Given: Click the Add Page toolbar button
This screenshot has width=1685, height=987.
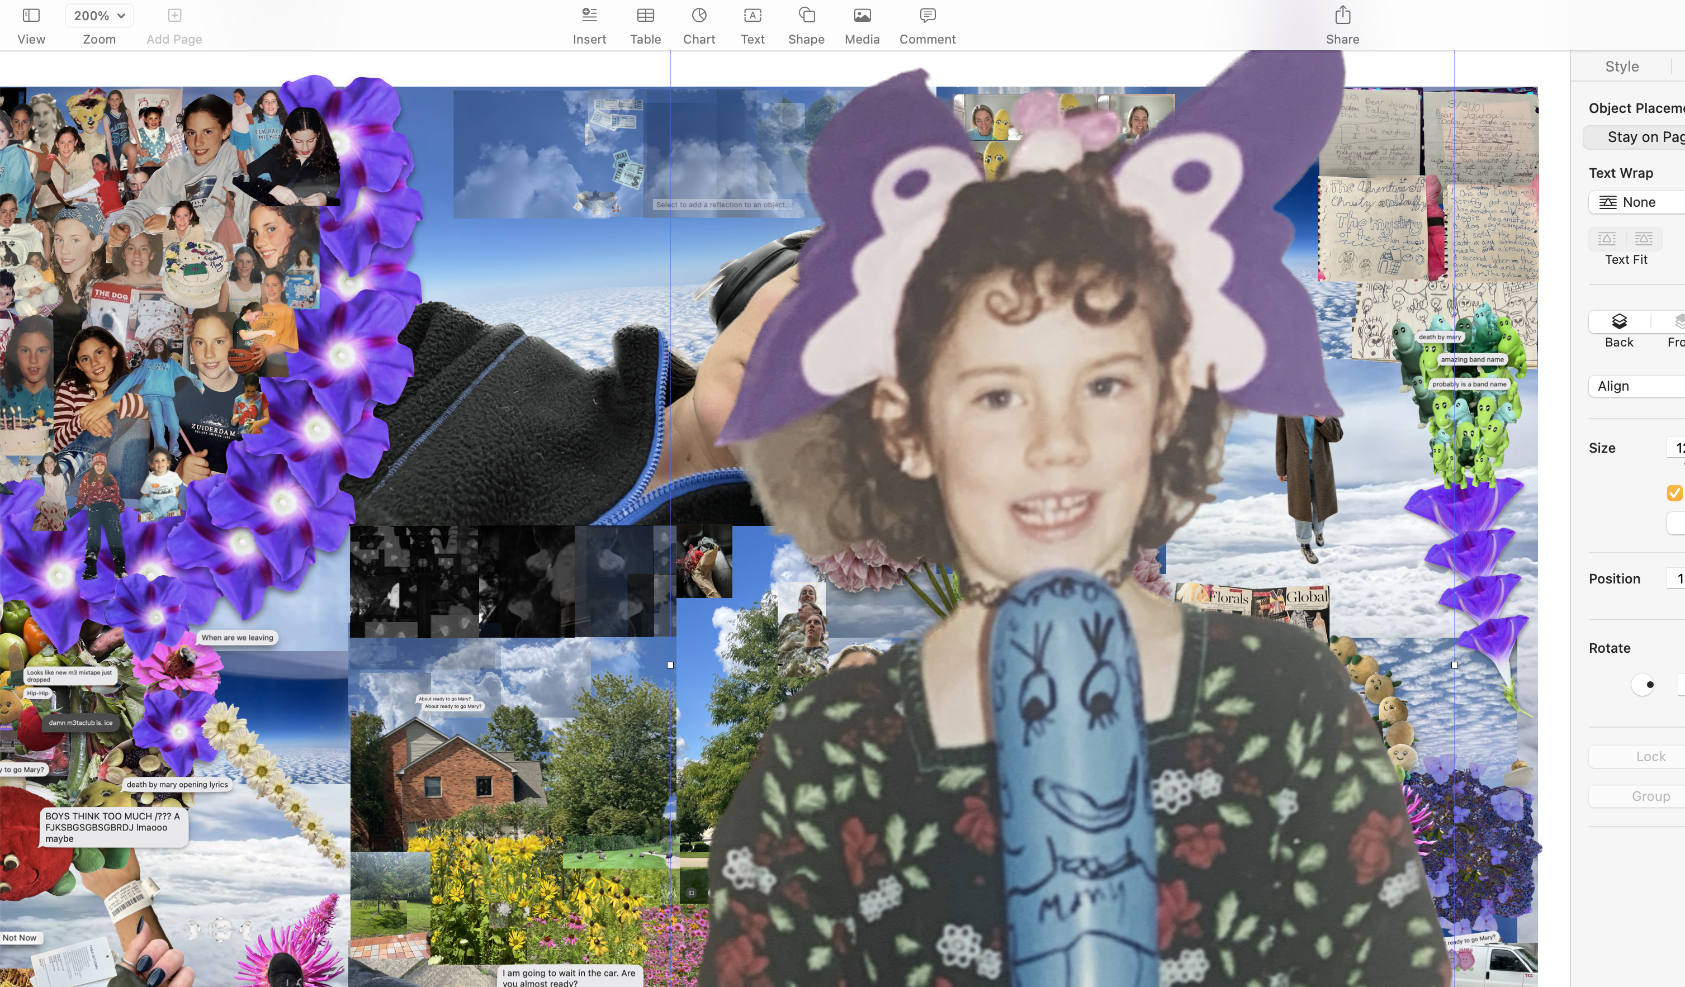Looking at the screenshot, I should [174, 25].
